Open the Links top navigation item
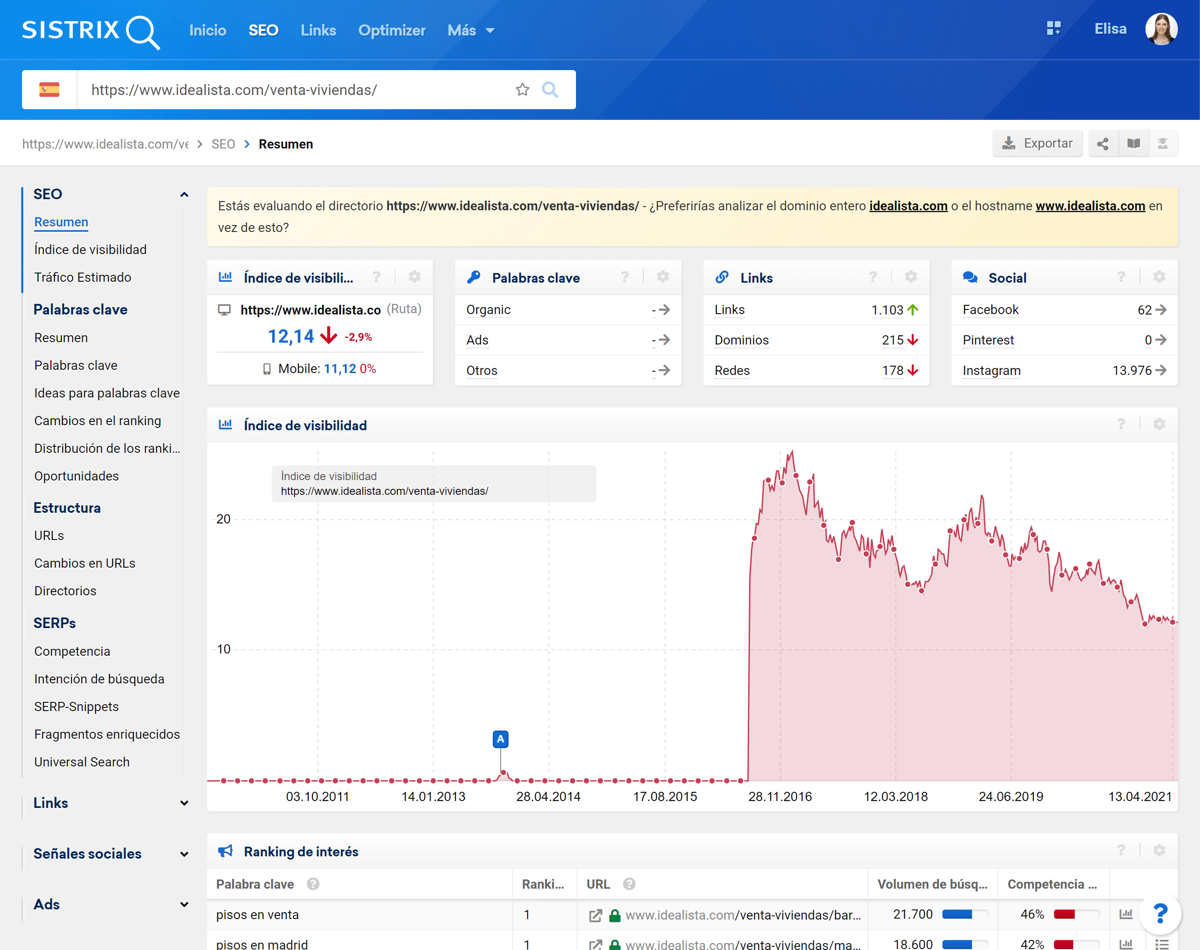 (318, 30)
